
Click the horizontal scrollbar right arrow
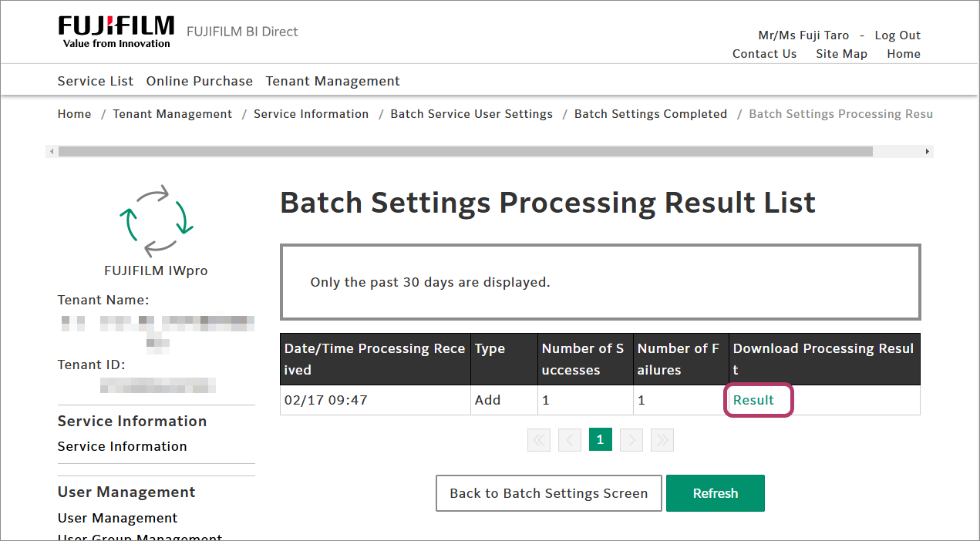click(x=928, y=152)
